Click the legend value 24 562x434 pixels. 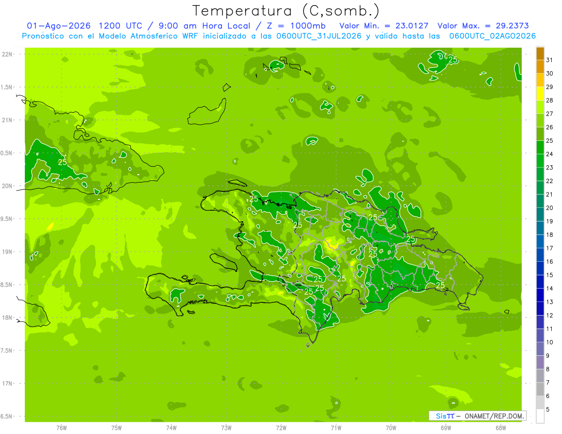550,154
